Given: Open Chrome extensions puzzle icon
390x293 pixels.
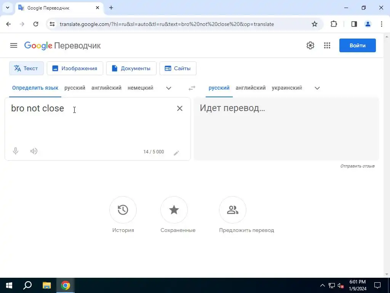Looking at the screenshot, I should pos(334,24).
